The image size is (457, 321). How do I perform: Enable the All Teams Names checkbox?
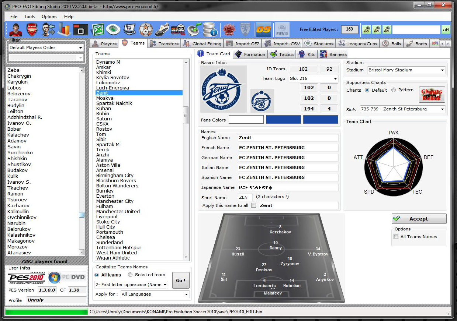[396, 237]
